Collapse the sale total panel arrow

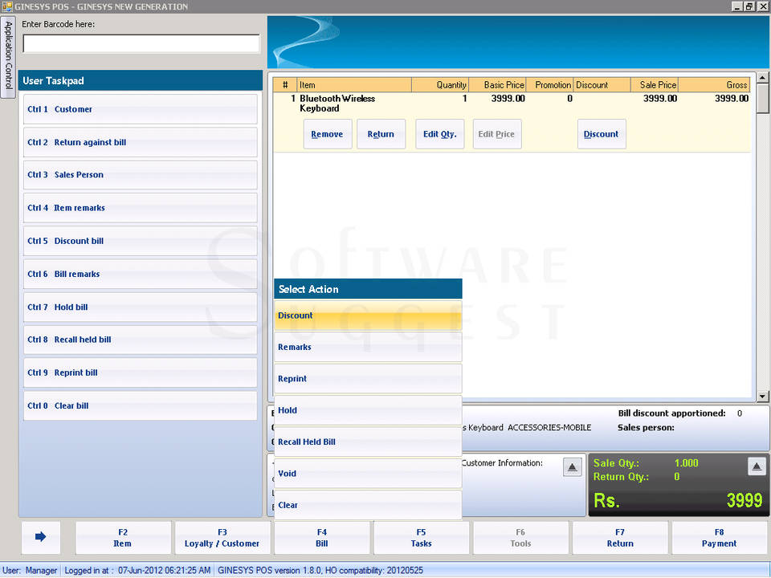tap(756, 466)
